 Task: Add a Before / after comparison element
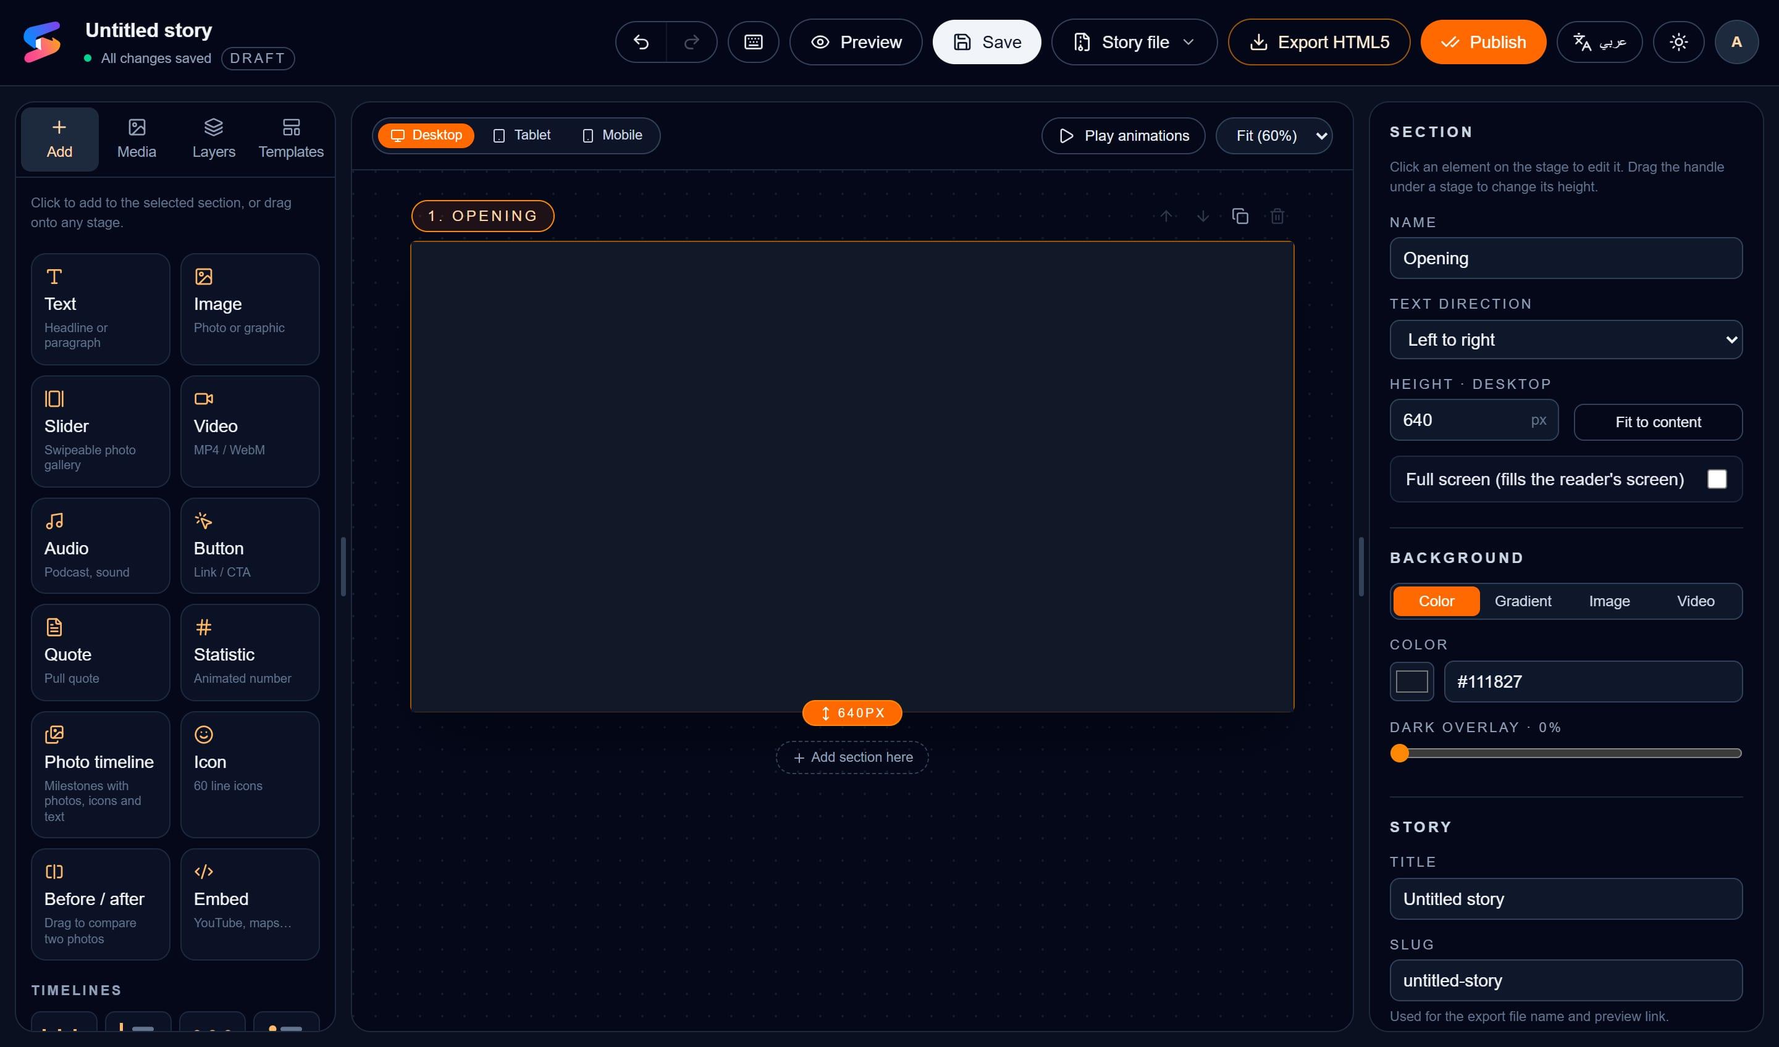point(100,904)
